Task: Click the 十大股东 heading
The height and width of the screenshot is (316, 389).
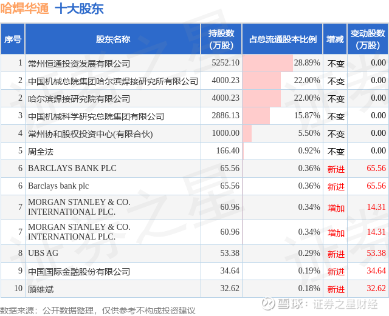Action: tap(80, 8)
